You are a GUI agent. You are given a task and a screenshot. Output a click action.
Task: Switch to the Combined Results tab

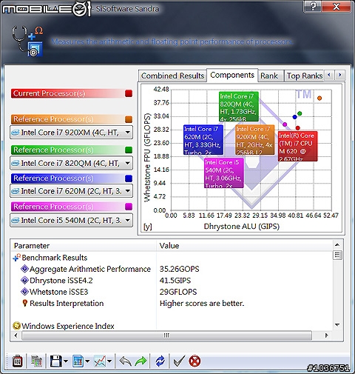click(x=172, y=76)
